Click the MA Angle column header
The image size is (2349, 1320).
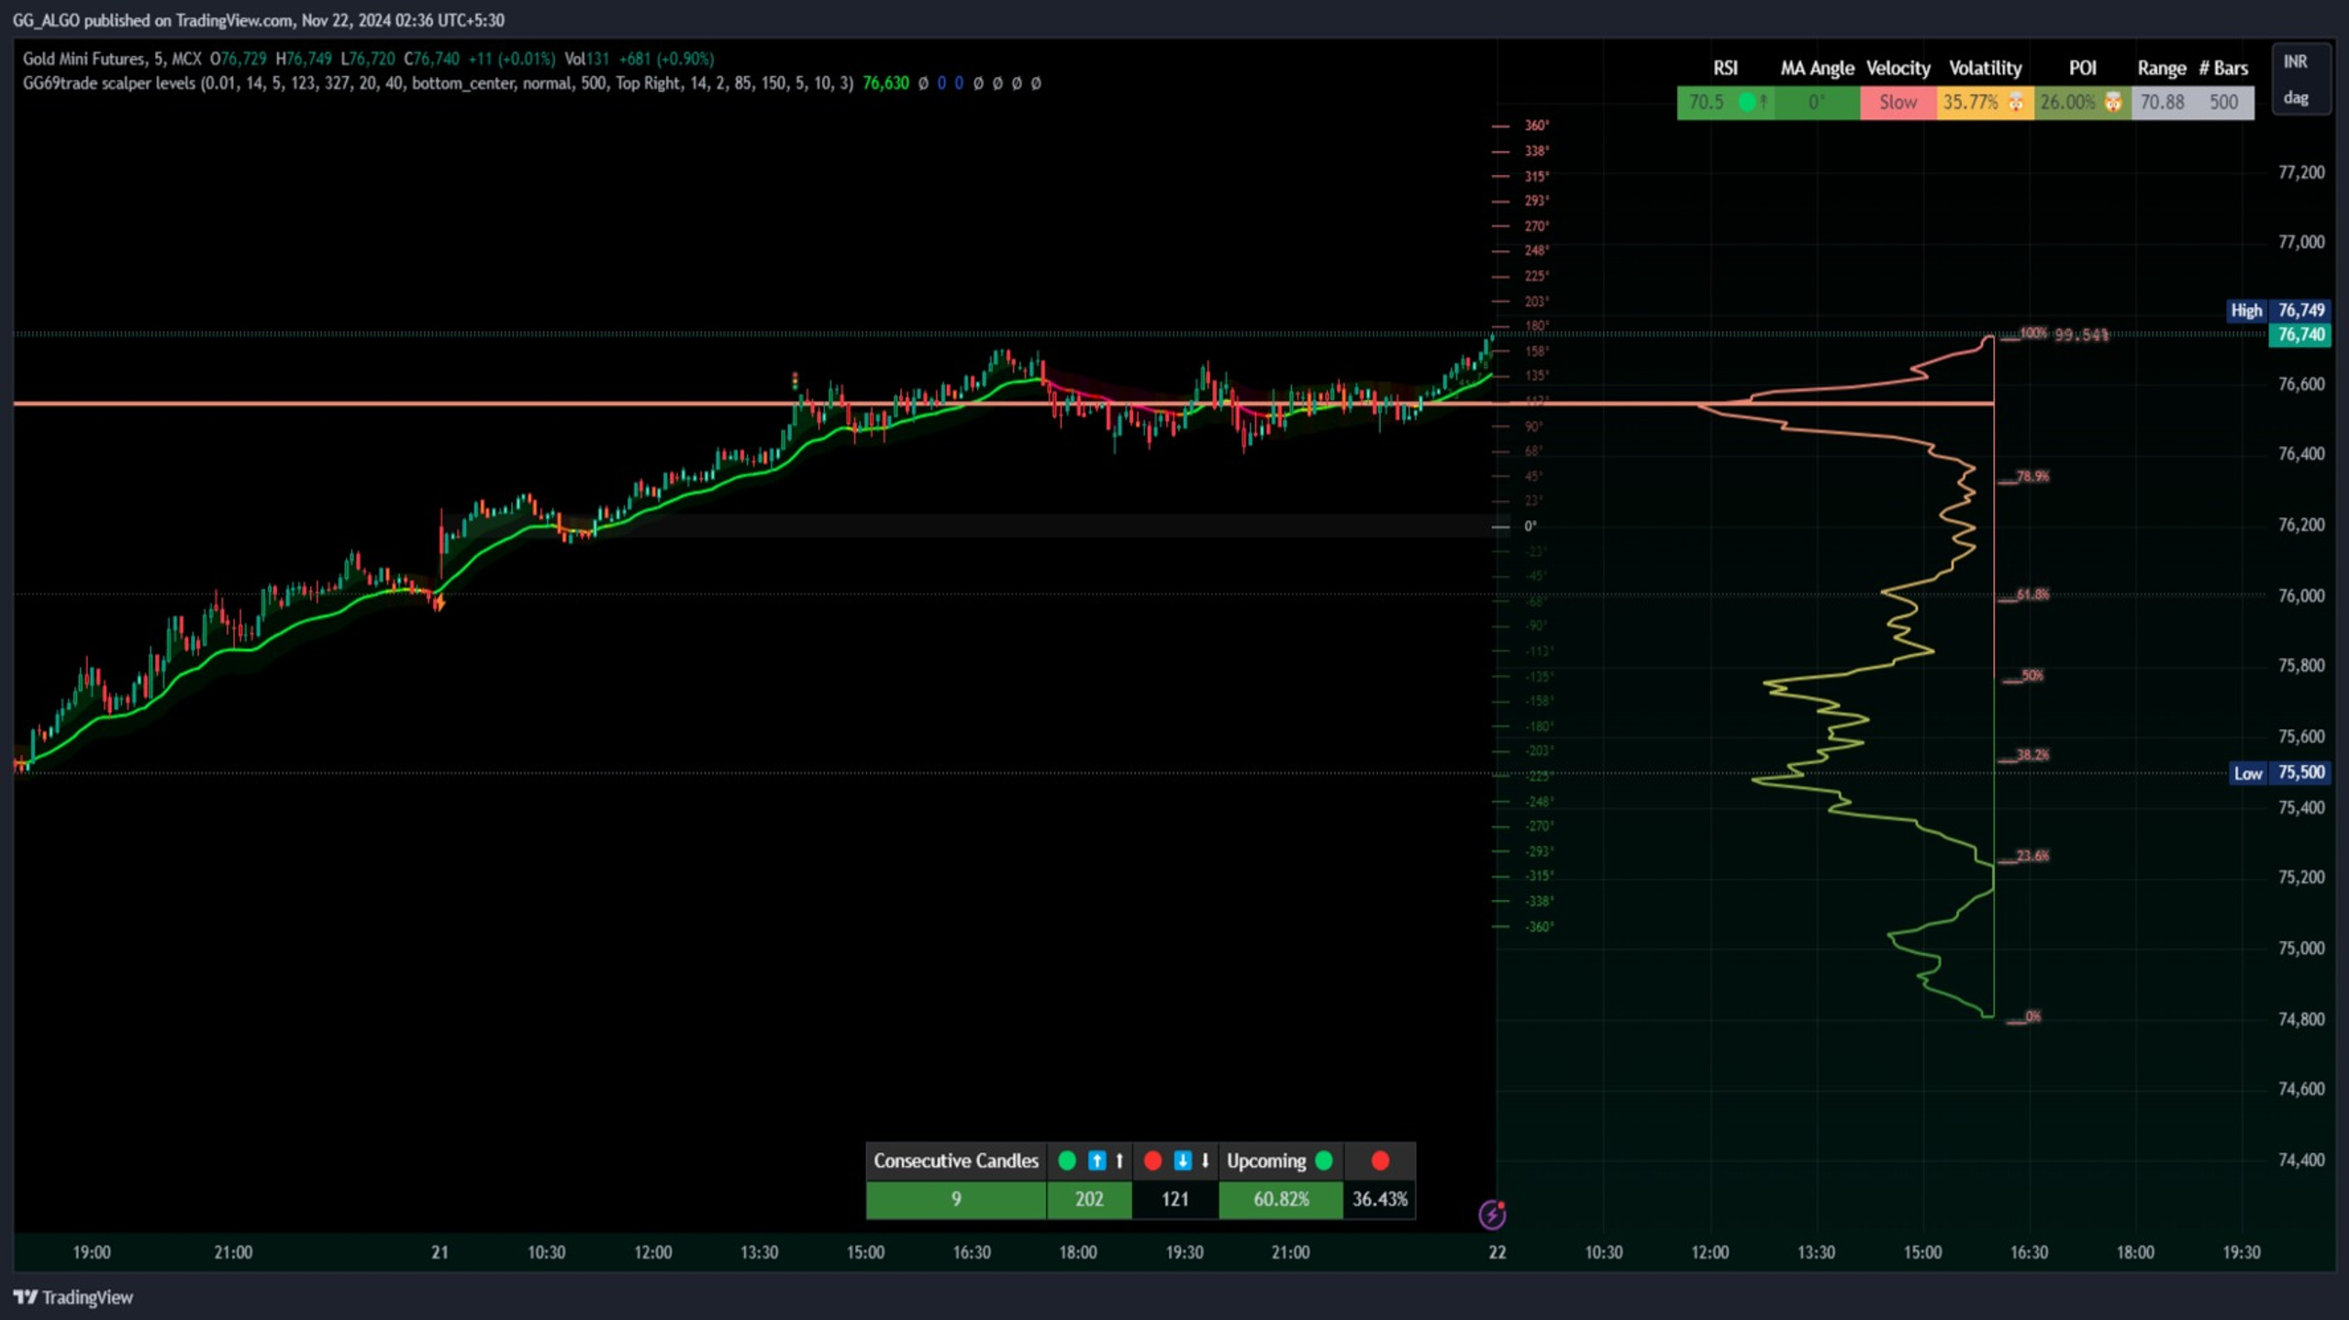click(x=1817, y=69)
